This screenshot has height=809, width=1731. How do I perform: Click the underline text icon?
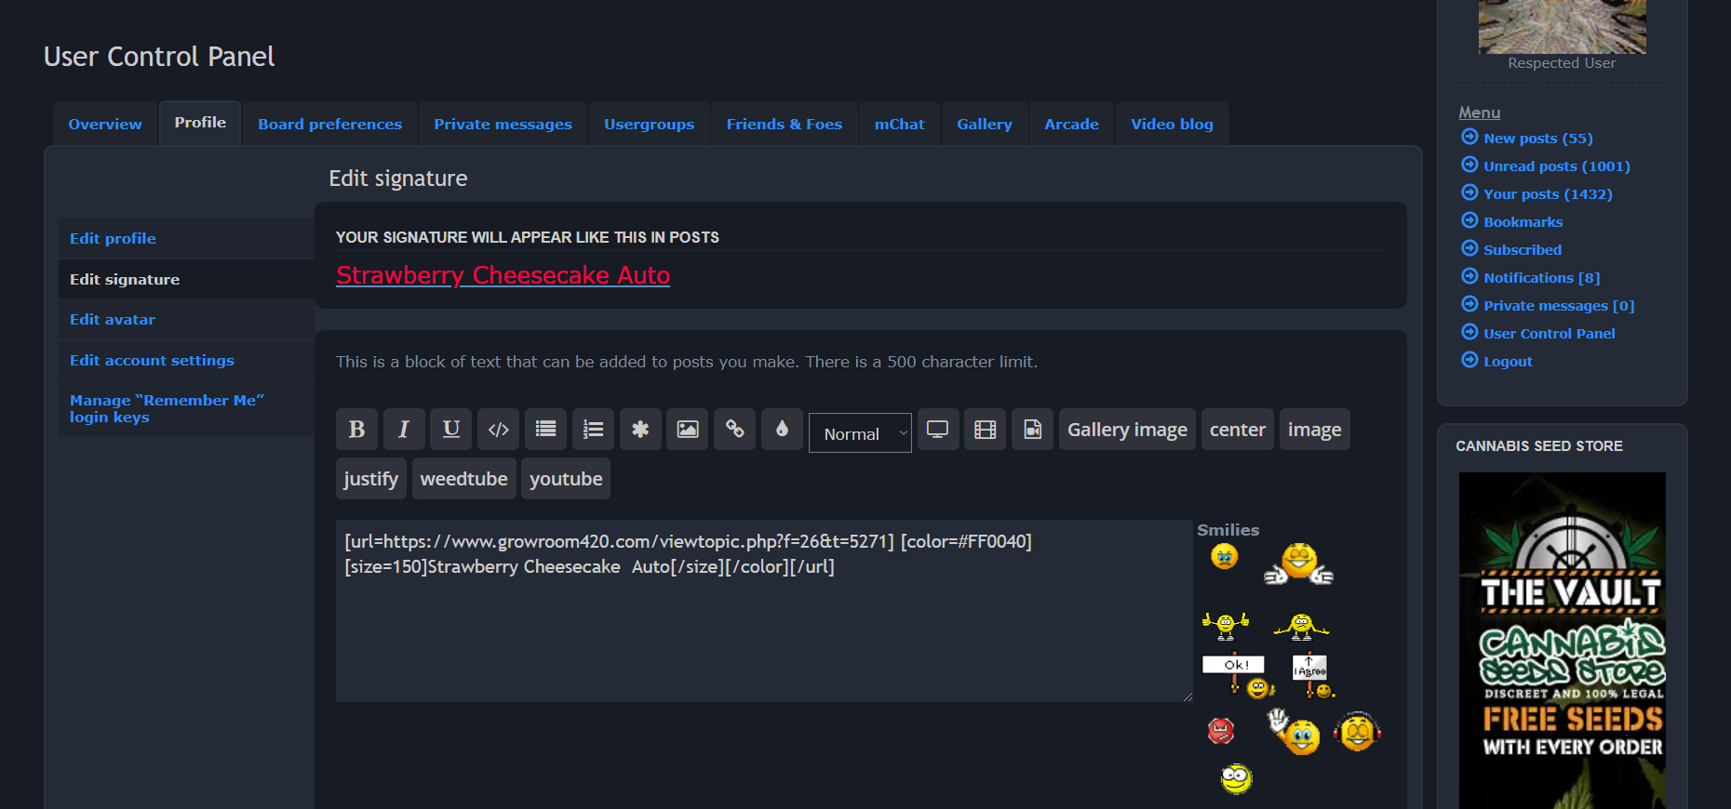(x=451, y=430)
